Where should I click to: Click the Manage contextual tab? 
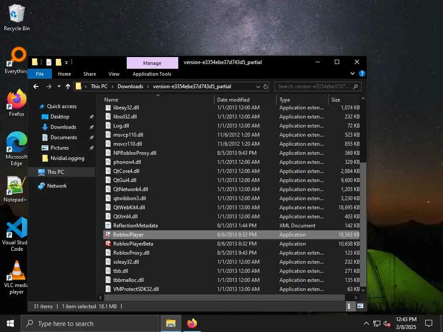click(152, 63)
